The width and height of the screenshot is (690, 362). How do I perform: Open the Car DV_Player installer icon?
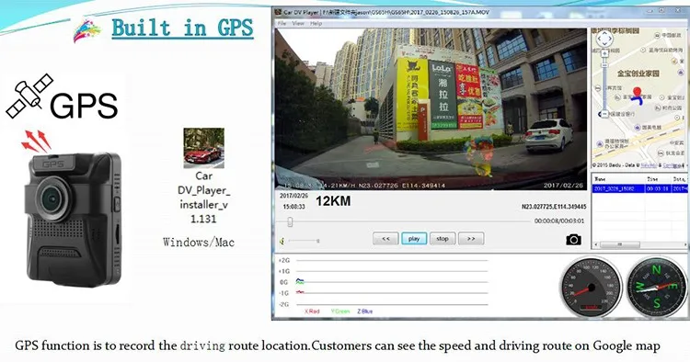203,148
